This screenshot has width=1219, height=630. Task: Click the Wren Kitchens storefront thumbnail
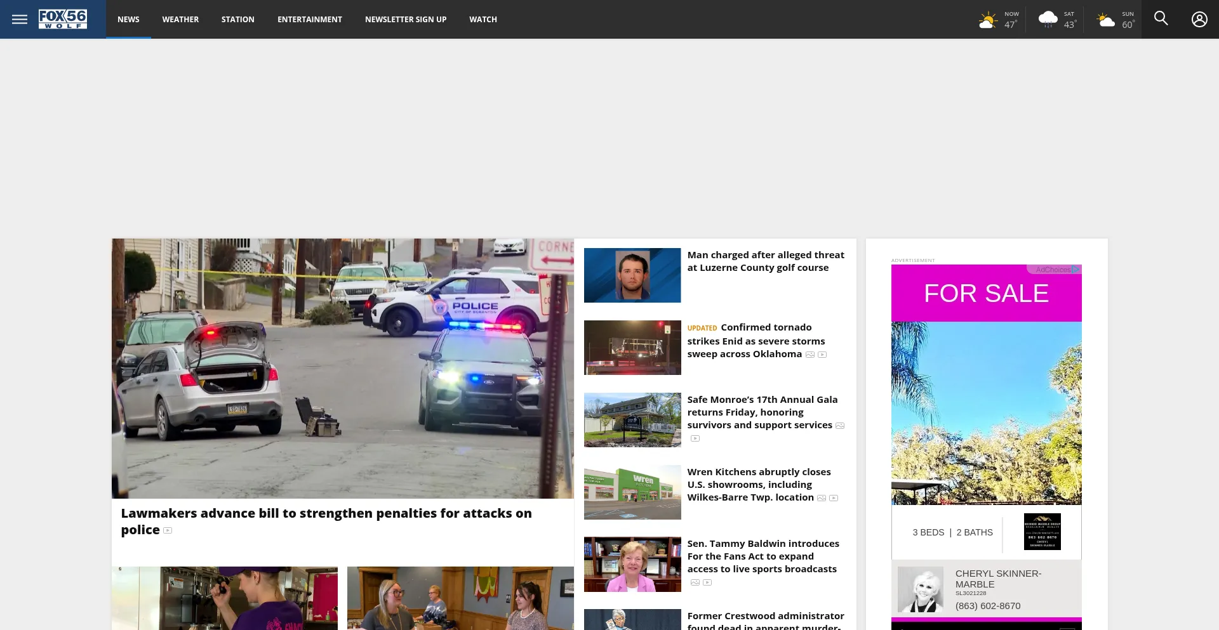[x=632, y=492]
